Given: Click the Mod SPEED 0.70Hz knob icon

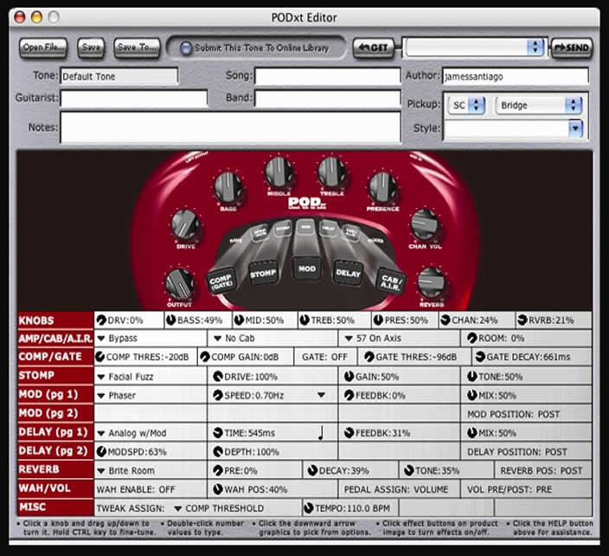Looking at the screenshot, I should click(218, 395).
